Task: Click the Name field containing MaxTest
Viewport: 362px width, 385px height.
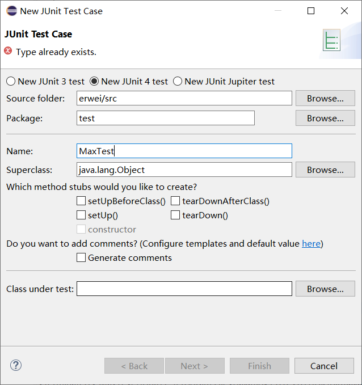Action: 184,151
